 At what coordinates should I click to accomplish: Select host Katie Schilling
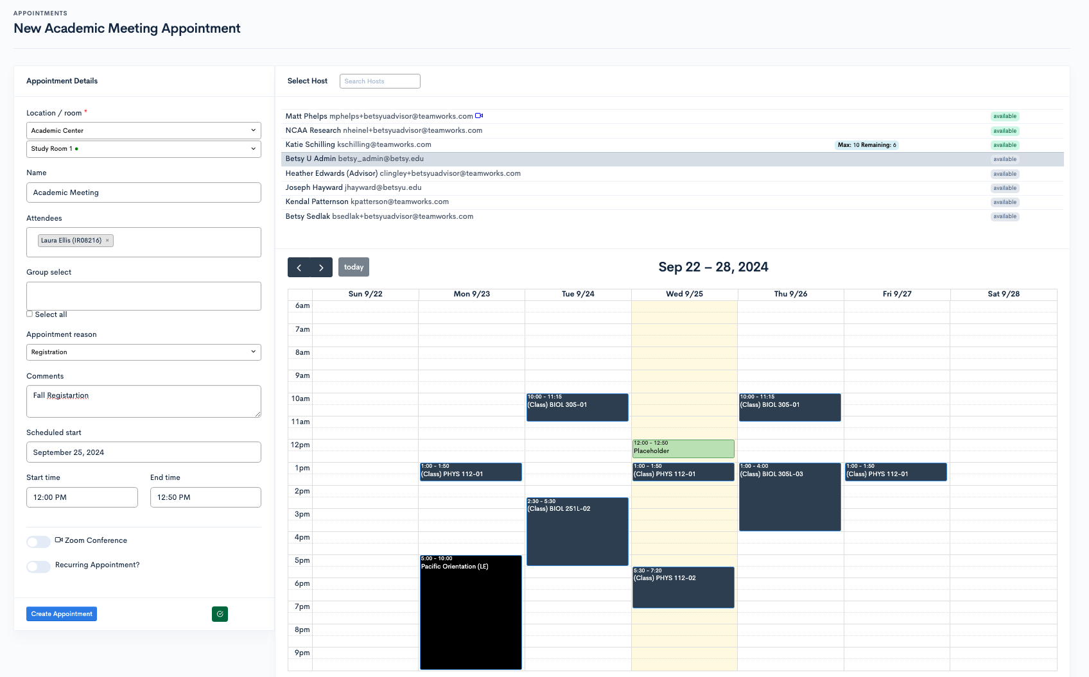pyautogui.click(x=672, y=145)
